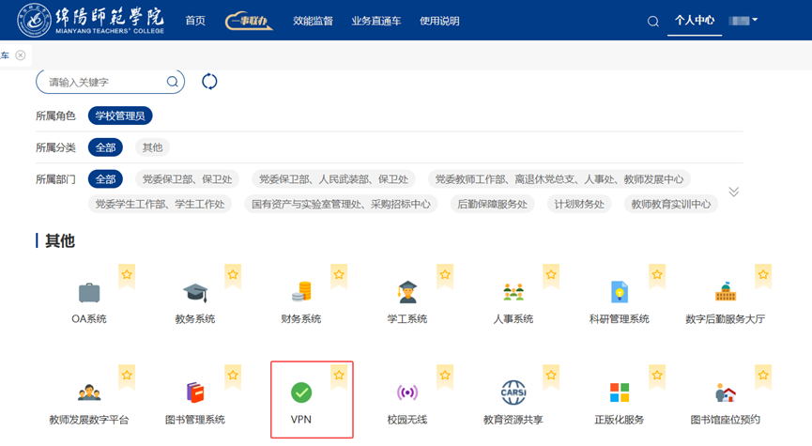Expand the department list double chevron
Viewport: 812px width, 446px height.
point(734,192)
